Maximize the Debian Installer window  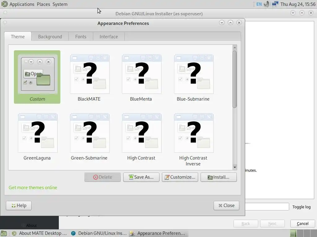click(302, 13)
